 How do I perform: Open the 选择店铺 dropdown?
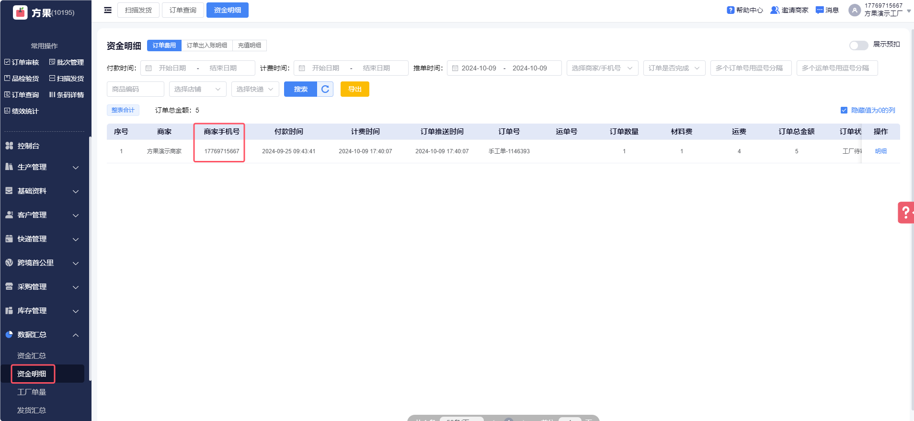point(197,89)
